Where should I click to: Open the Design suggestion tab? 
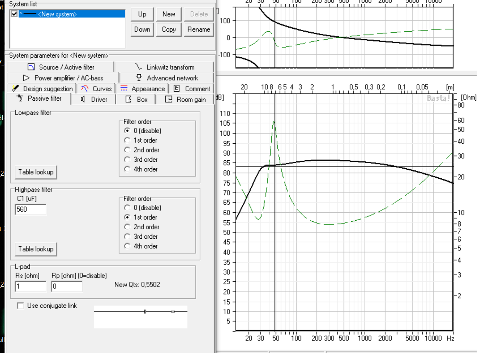click(42, 89)
